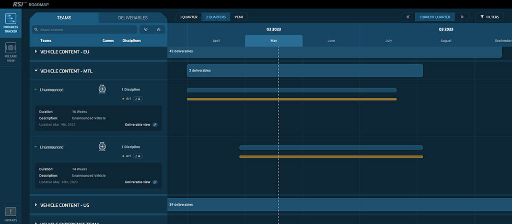Click the 2 deliverables timeline bar

305,70
